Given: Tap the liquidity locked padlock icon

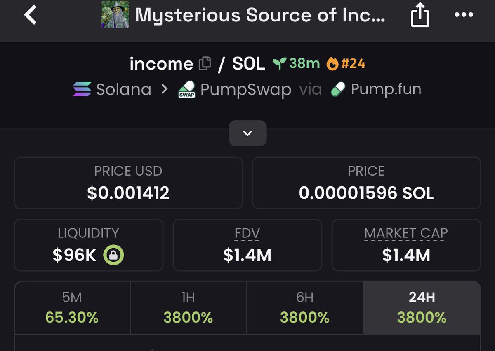Looking at the screenshot, I should point(113,256).
